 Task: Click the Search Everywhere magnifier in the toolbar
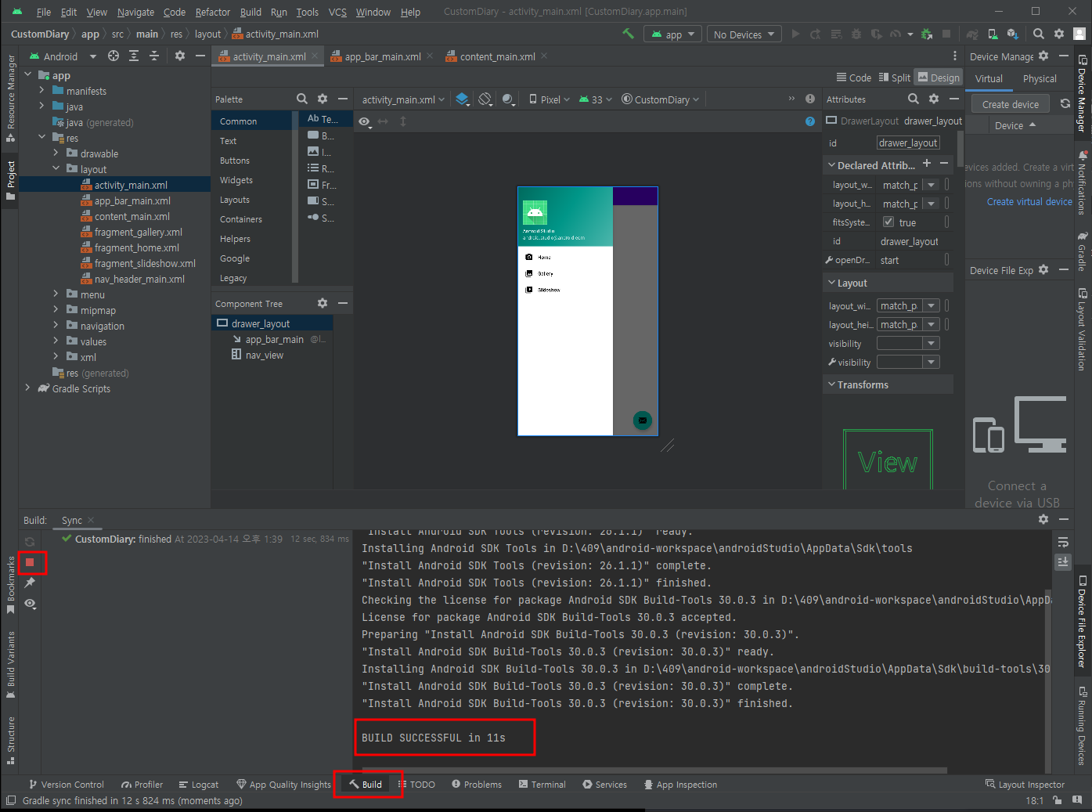1039,34
